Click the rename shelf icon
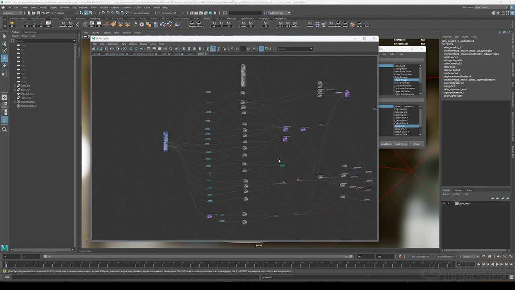The height and width of the screenshot is (290, 515). point(310,25)
